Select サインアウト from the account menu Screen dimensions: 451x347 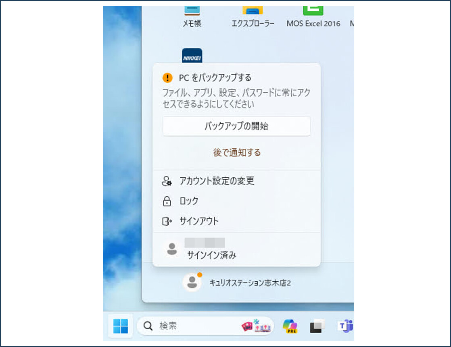click(199, 221)
